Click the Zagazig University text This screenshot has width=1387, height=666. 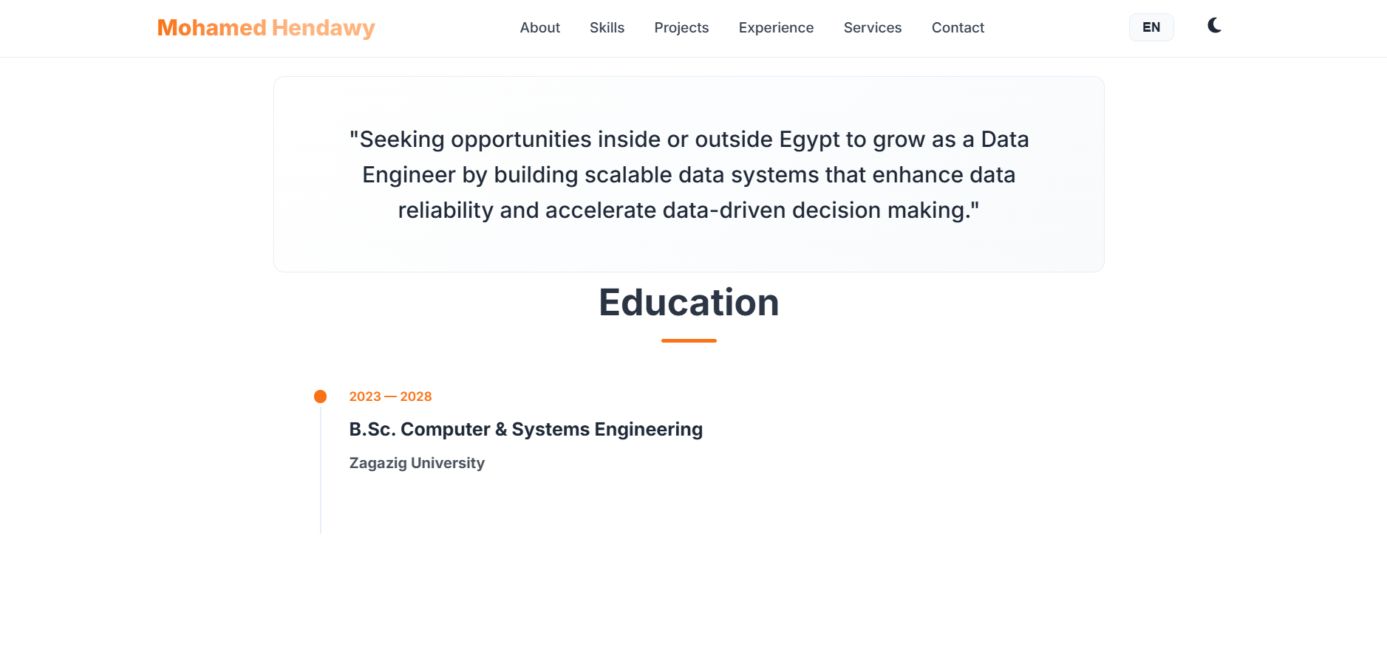[x=417, y=463]
